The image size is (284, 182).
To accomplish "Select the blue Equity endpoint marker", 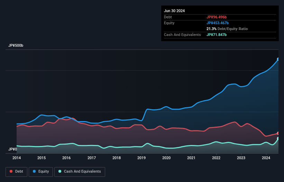I will click(278, 59).
